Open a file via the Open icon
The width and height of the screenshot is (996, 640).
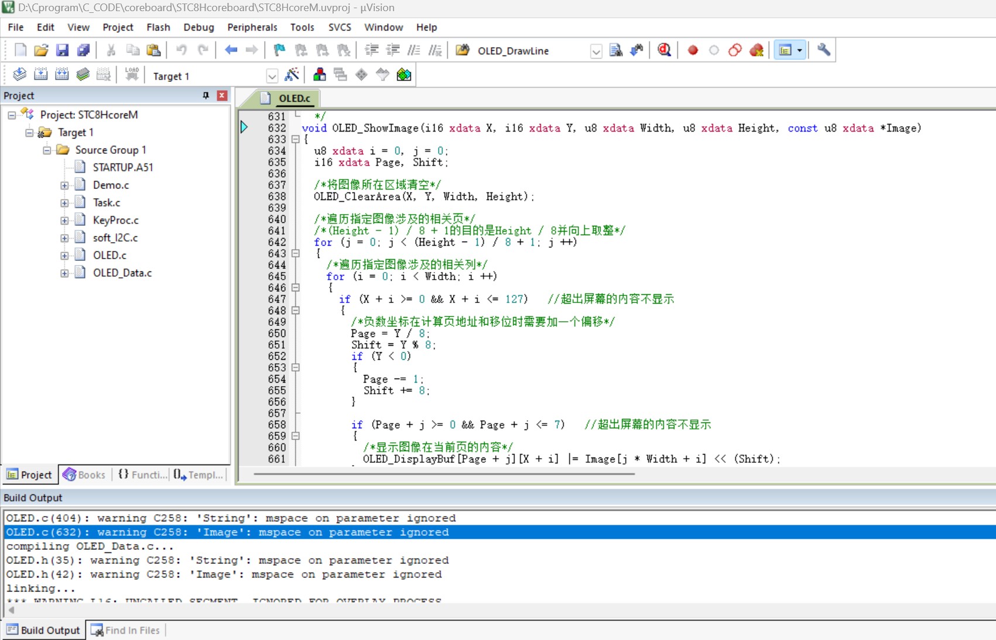[x=41, y=50]
